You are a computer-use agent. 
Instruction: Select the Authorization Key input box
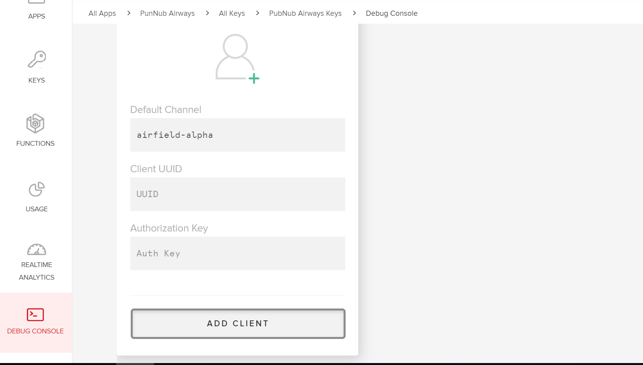click(x=238, y=254)
